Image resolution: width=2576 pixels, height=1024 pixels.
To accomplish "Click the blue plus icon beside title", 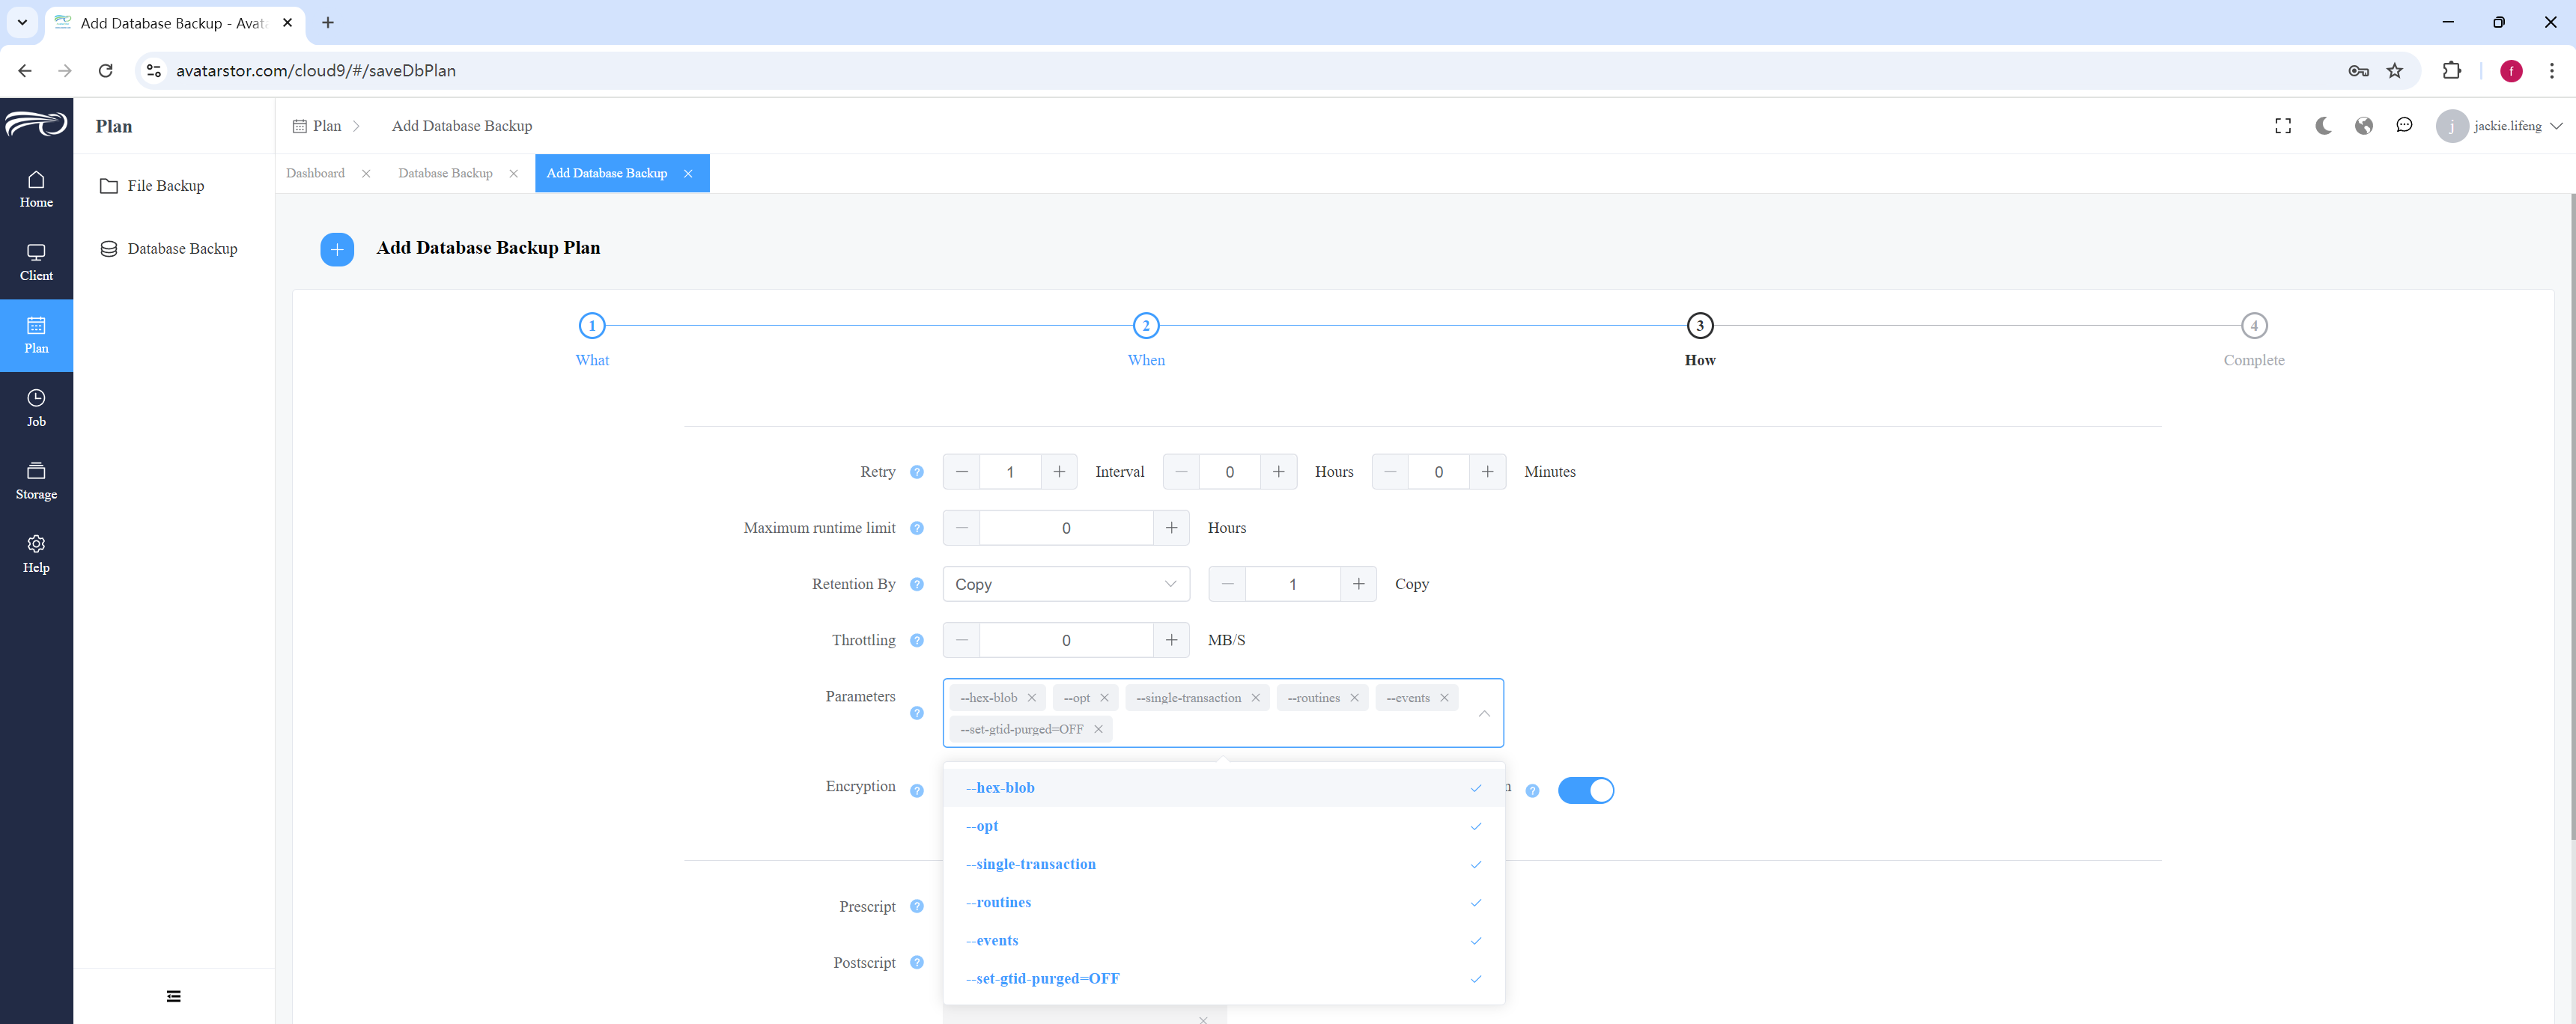I will [x=337, y=249].
